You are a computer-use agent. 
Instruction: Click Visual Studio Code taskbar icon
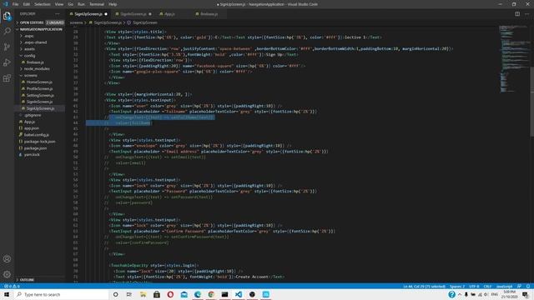(239, 294)
